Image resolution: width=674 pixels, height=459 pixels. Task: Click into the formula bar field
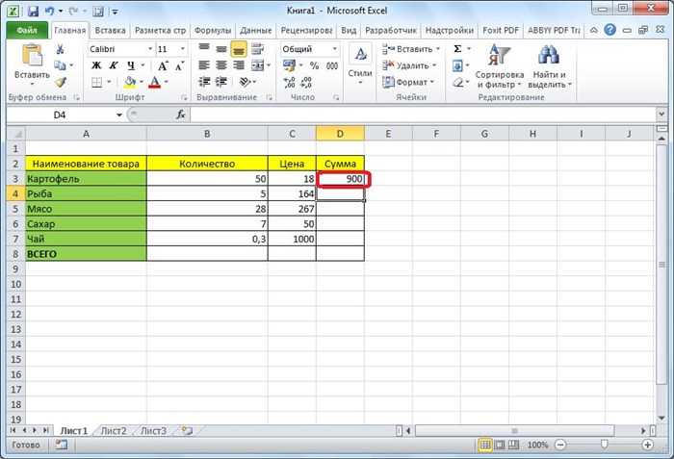(423, 115)
